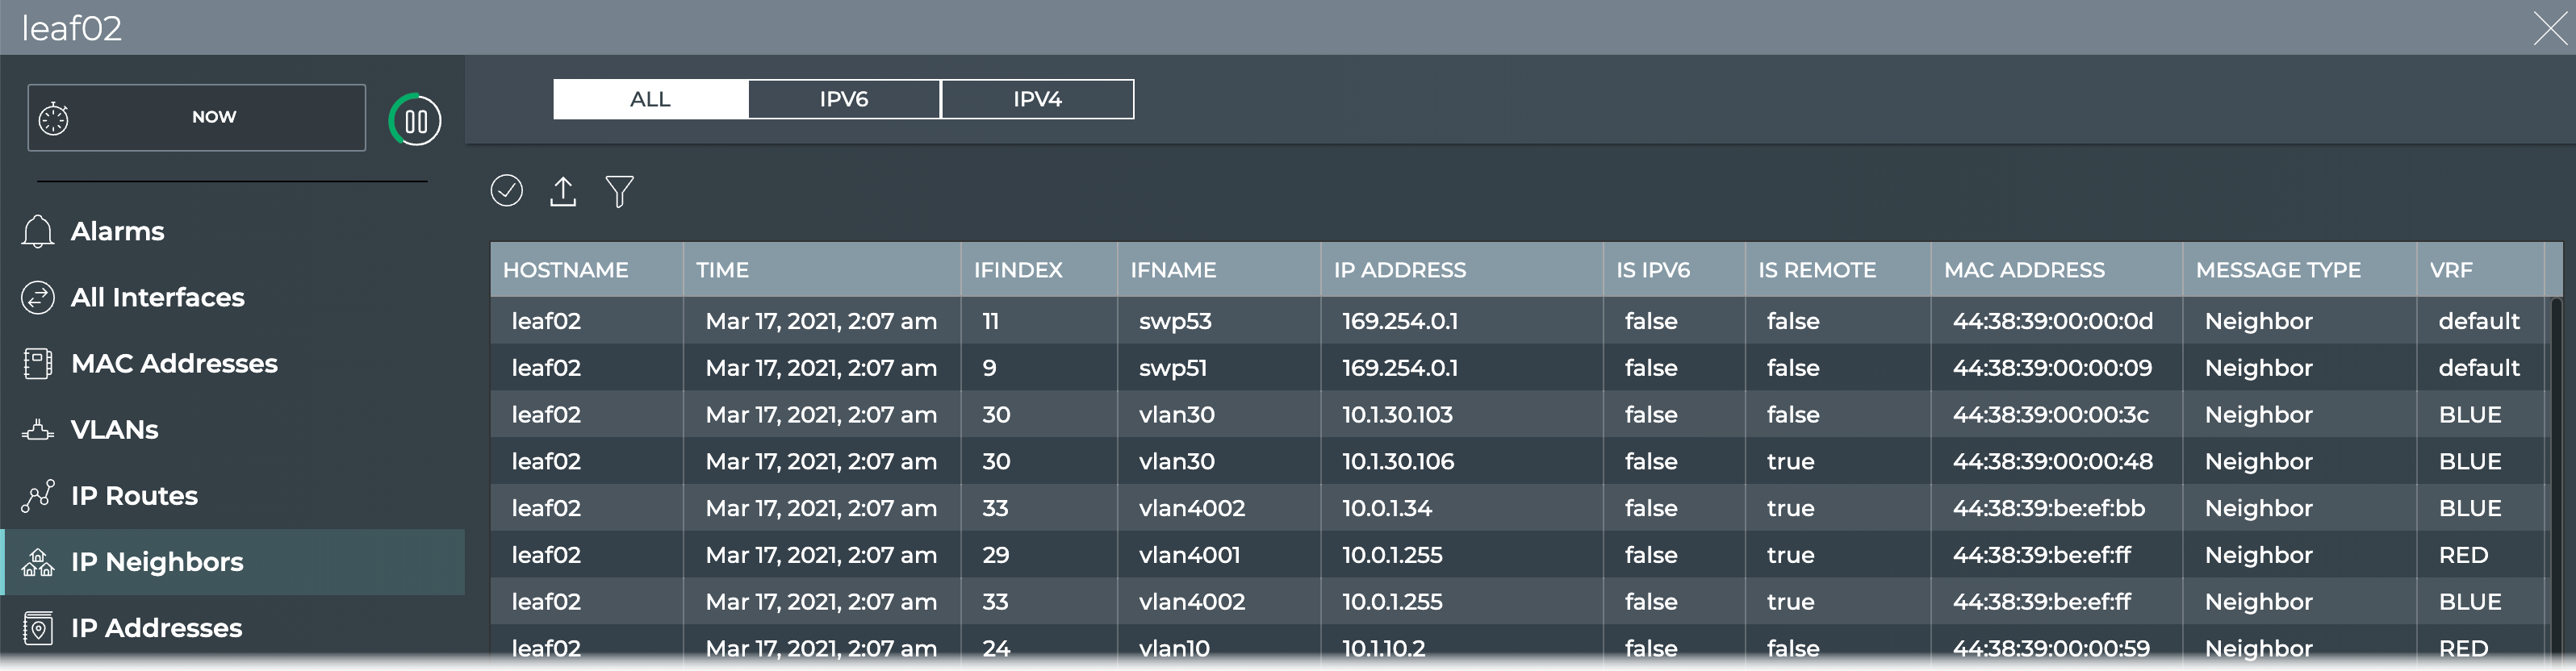Sort by the MAC ADDRESS column header
Screen dimensions: 2576x671
2024,270
